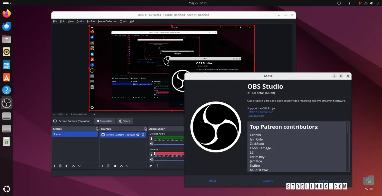Viewport: 382px width, 196px height.
Task: Open Filters for Screen Capture
Action: tap(124, 121)
